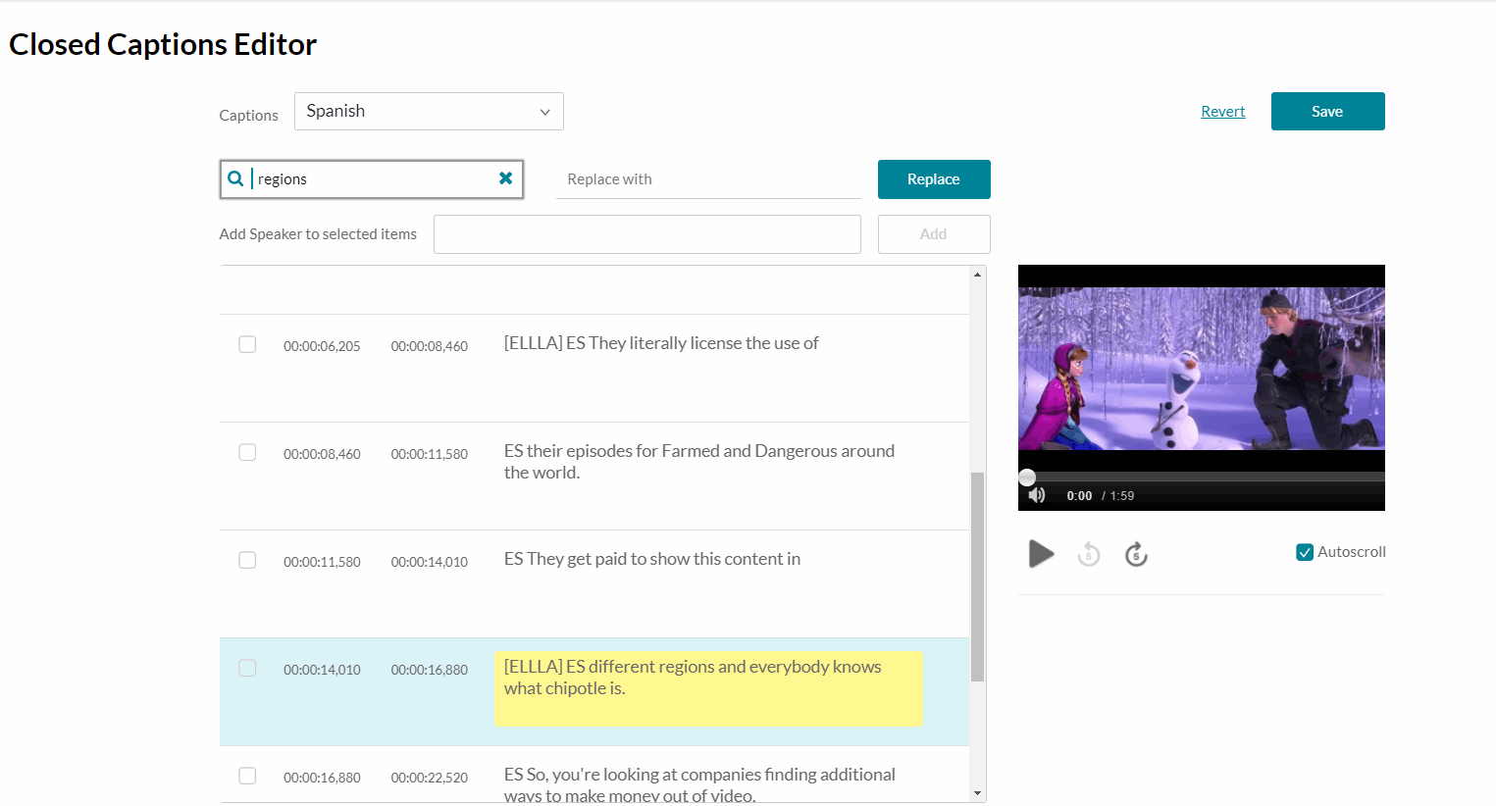The width and height of the screenshot is (1496, 806).
Task: Click the search field containing "regions"
Action: 372,179
